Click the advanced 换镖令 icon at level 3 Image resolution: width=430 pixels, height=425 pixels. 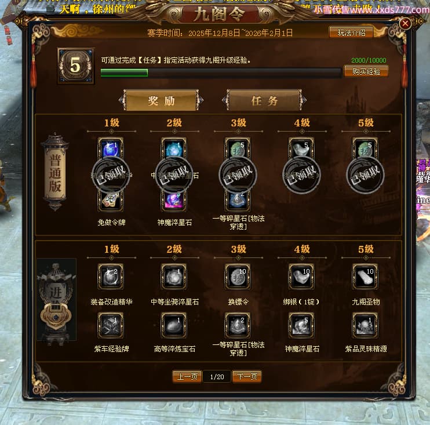pyautogui.click(x=238, y=277)
